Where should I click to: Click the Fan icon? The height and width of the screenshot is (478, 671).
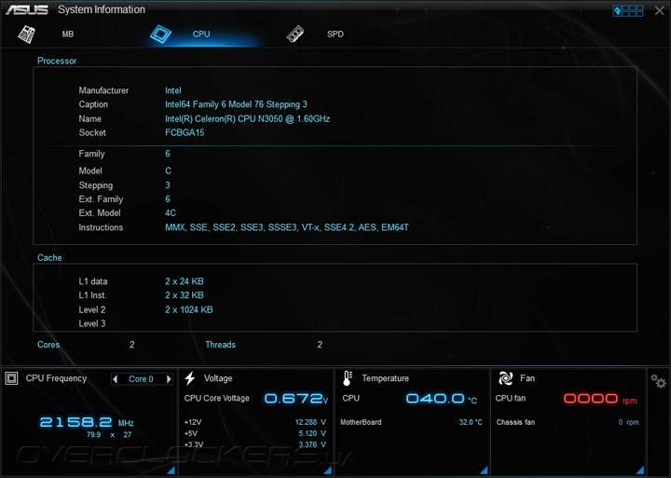(505, 378)
